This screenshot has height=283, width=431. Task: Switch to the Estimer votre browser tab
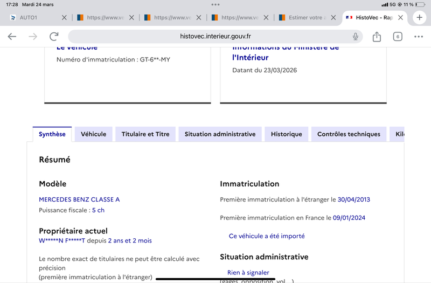point(304,18)
